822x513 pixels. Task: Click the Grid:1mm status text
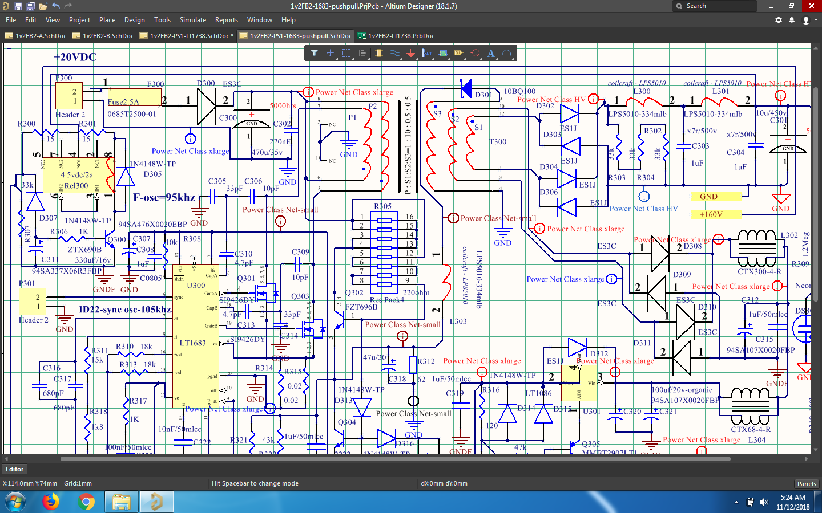[x=78, y=483]
